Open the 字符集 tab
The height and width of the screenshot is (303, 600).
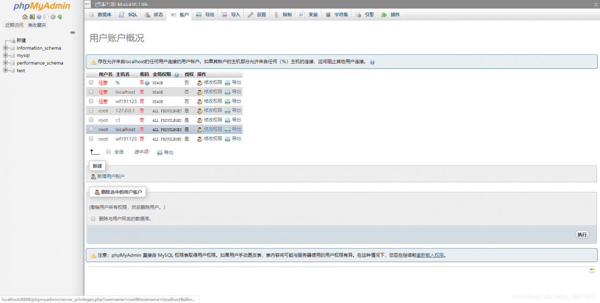pyautogui.click(x=337, y=15)
